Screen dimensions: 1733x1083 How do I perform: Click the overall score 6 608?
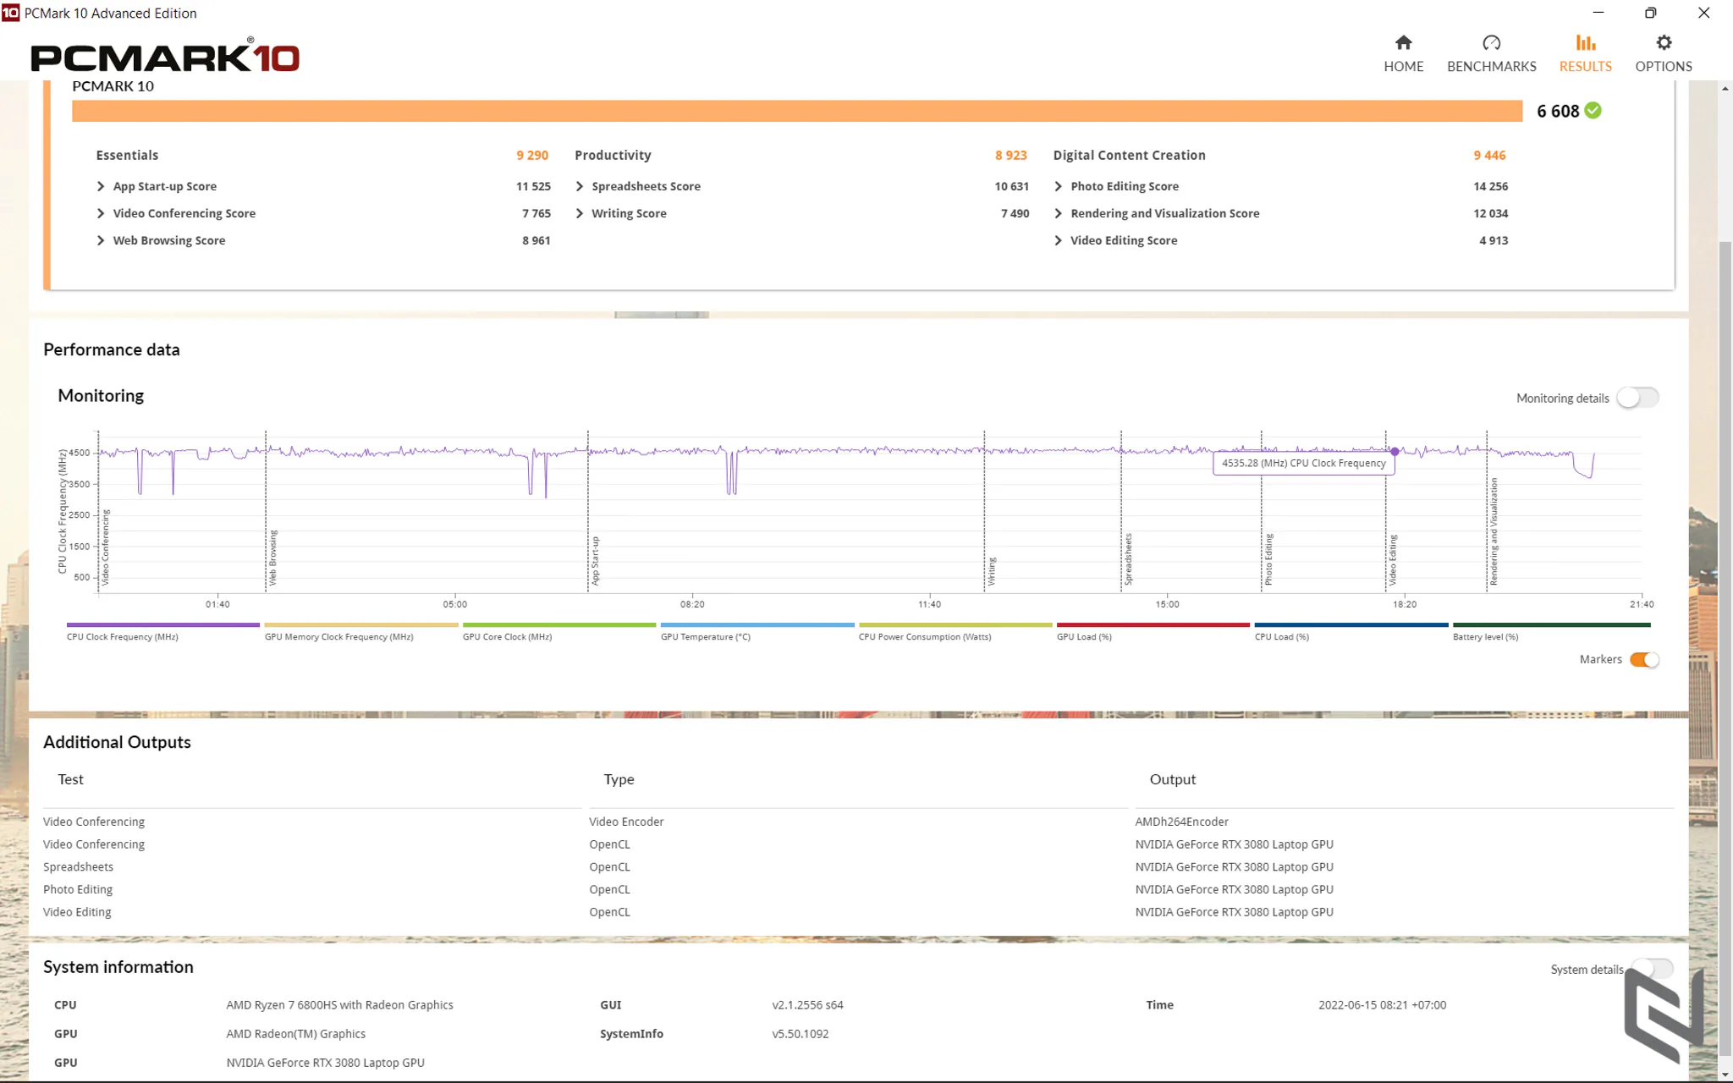coord(1558,111)
